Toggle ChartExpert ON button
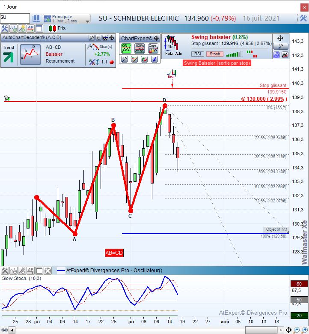 126,48
